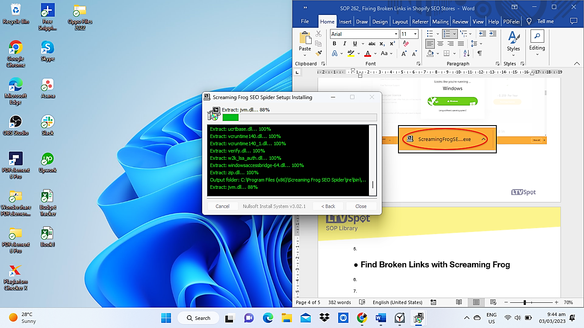Click the Word zoom slider handle
Viewport: 584px width, 328px height.
point(525,302)
